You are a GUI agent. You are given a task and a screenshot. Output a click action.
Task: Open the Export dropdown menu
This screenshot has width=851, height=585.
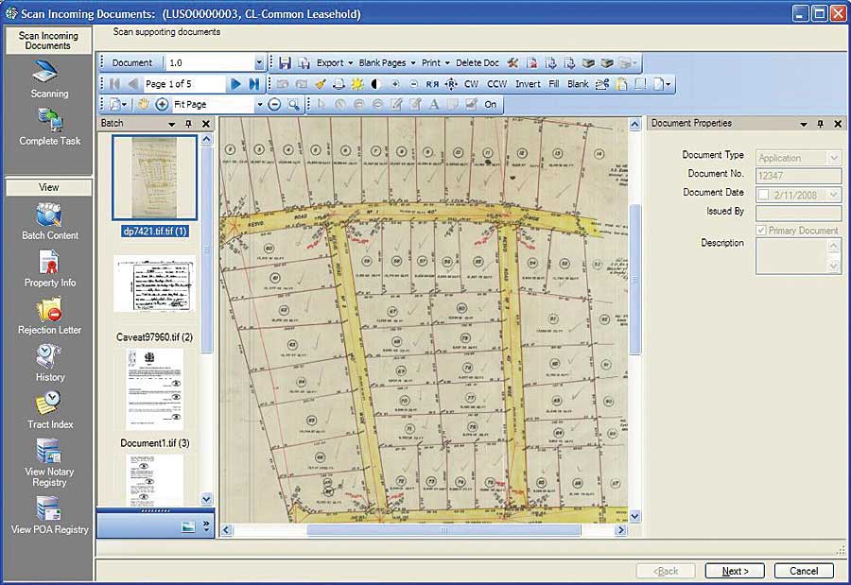334,63
